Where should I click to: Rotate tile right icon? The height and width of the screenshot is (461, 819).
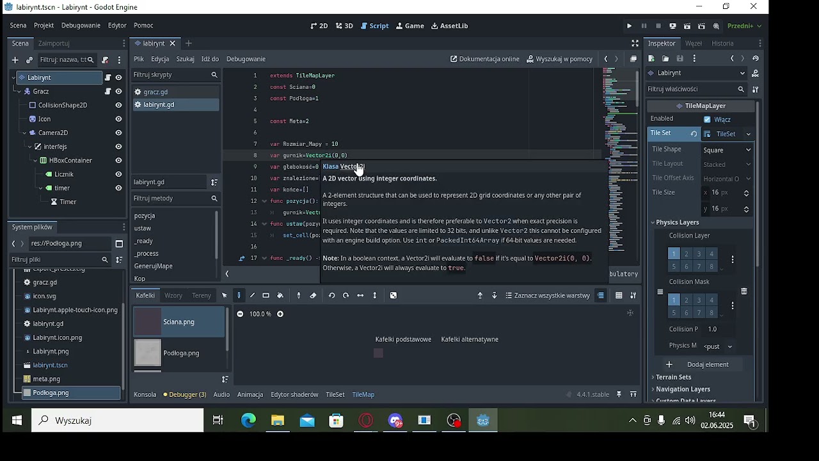point(346,296)
